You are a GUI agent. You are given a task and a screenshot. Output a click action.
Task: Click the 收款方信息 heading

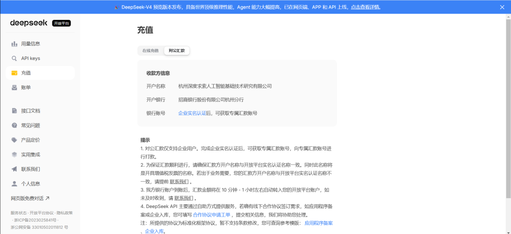pyautogui.click(x=158, y=74)
